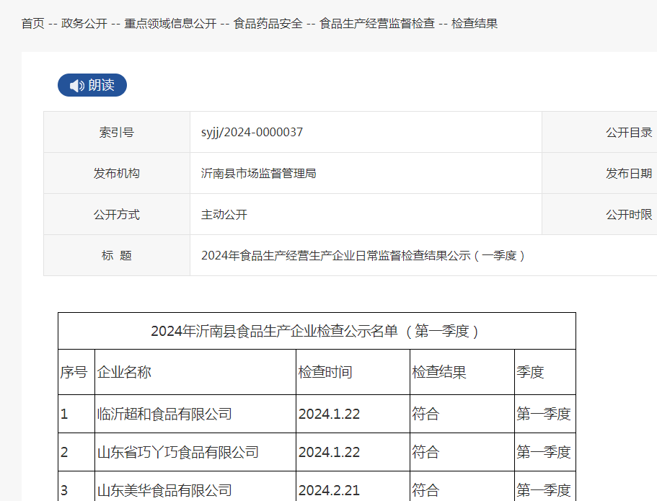This screenshot has height=501, width=657.
Task: Select 沂南县市场监督管理局 text
Action: coord(258,173)
